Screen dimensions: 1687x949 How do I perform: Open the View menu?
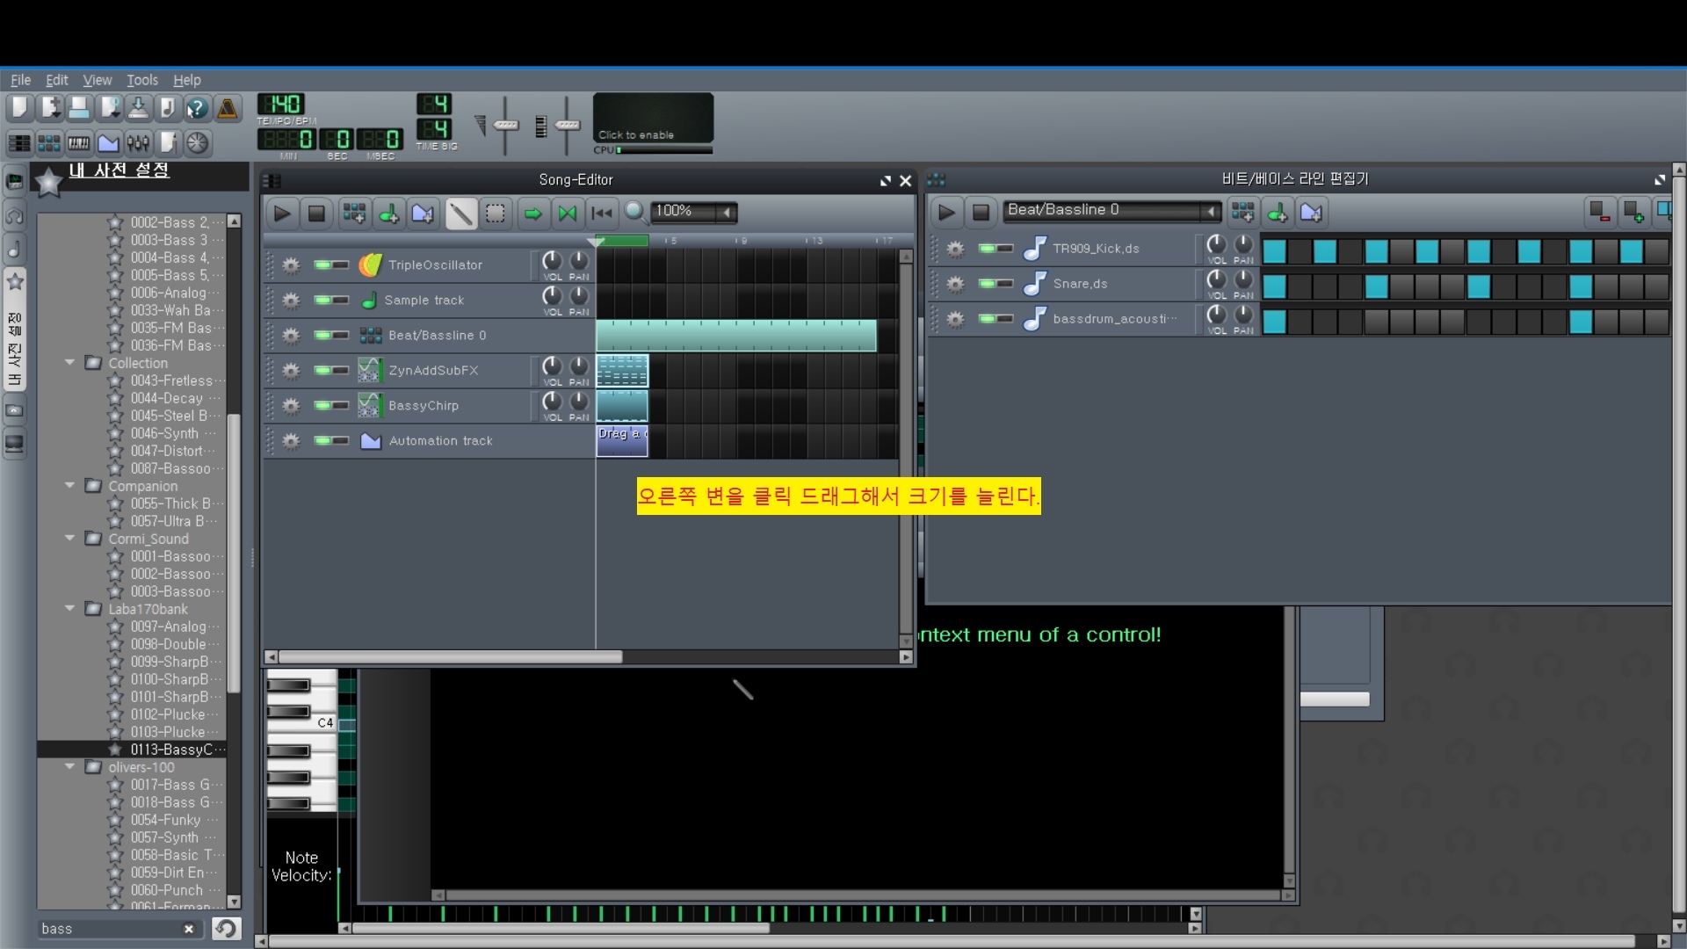[97, 80]
